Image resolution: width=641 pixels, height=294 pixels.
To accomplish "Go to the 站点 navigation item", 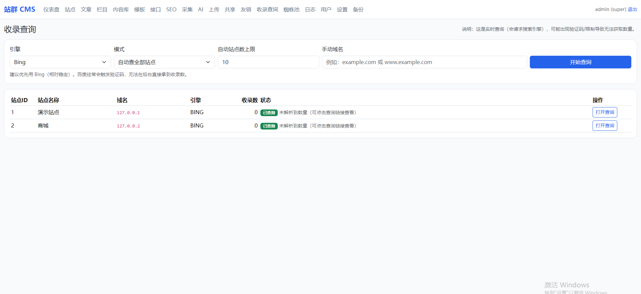I will coord(70,10).
